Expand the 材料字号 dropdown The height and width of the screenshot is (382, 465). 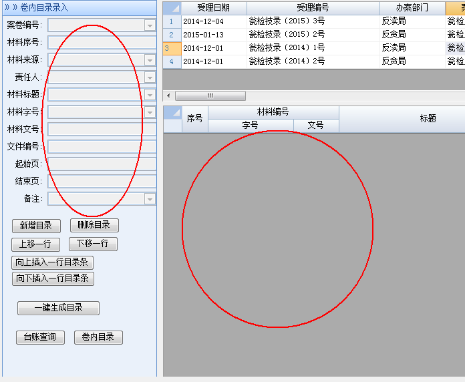(150, 112)
